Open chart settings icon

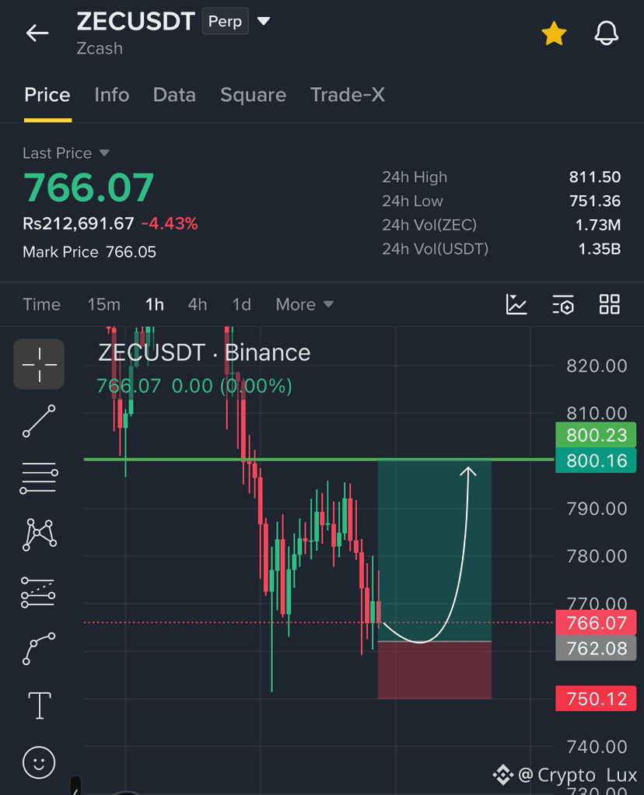click(563, 304)
